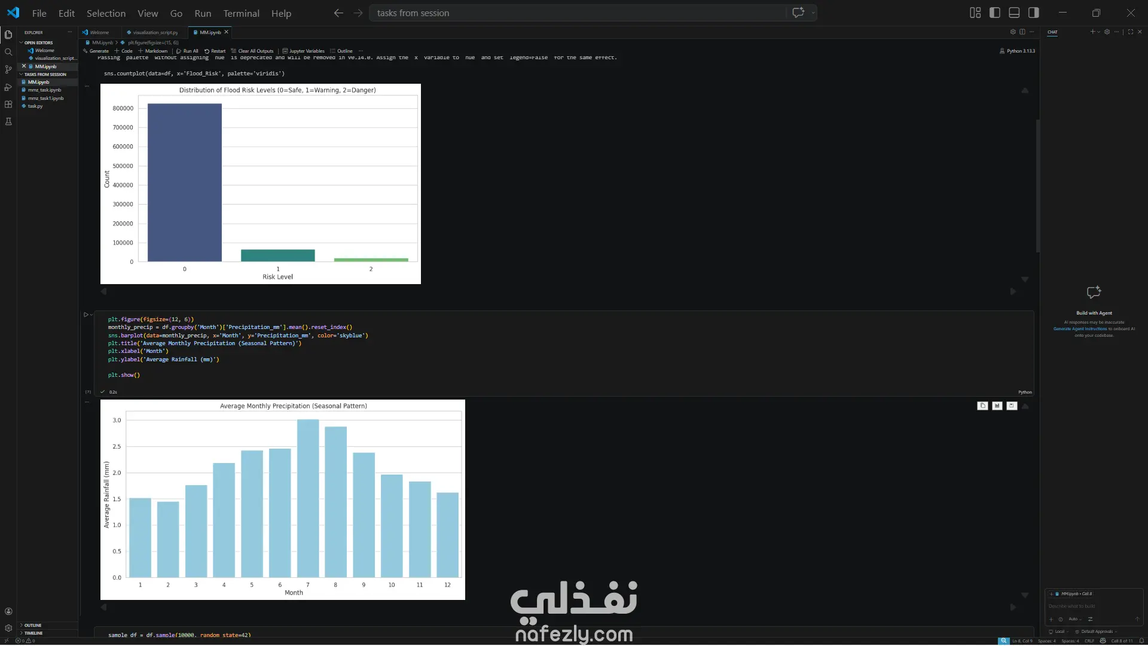
Task: Close the MM.ipynb editor tab
Action: [226, 32]
